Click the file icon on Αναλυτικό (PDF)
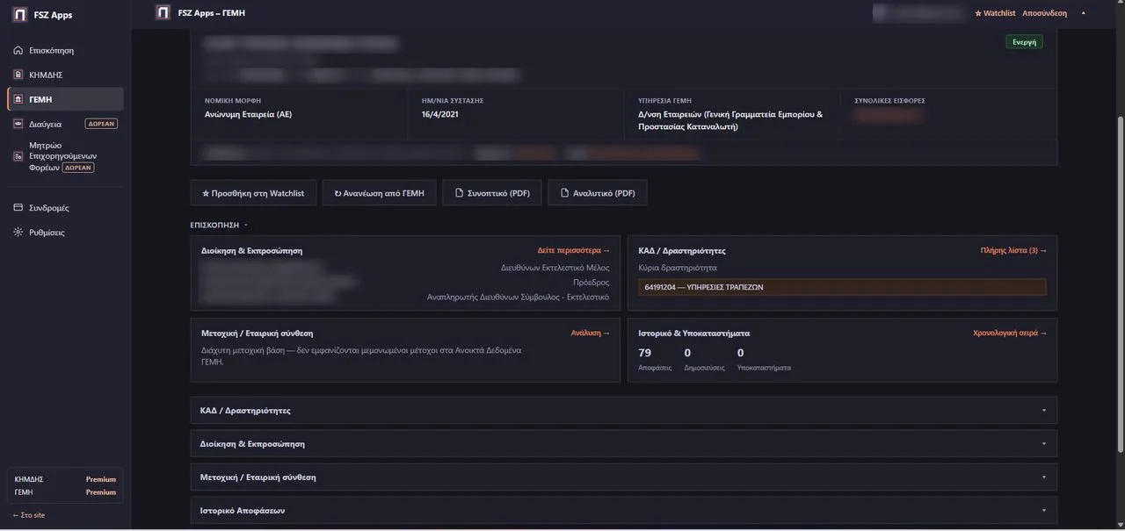The height and width of the screenshot is (531, 1125). (564, 193)
